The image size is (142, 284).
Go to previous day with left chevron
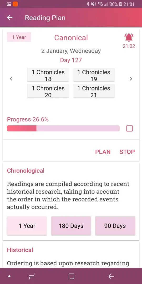(11, 79)
